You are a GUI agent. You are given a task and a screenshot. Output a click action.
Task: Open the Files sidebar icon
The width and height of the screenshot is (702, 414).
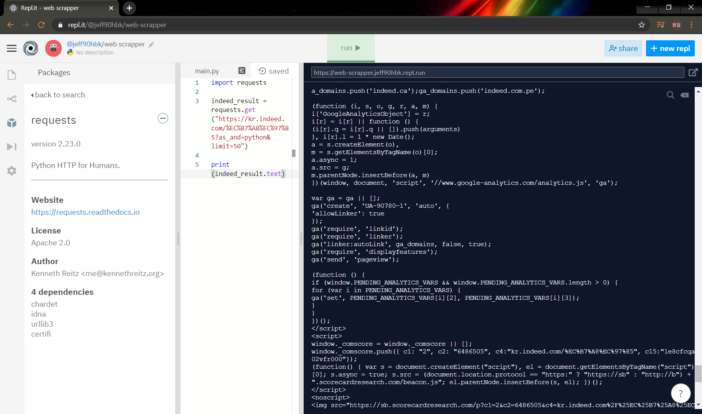(x=12, y=75)
